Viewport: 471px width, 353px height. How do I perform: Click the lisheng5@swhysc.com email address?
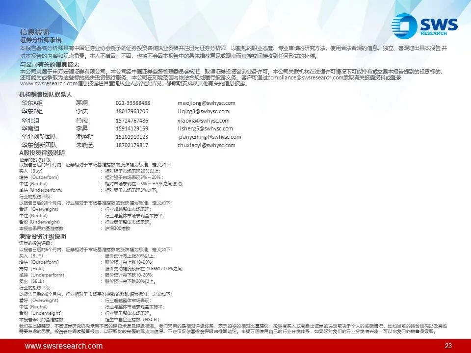click(205, 128)
